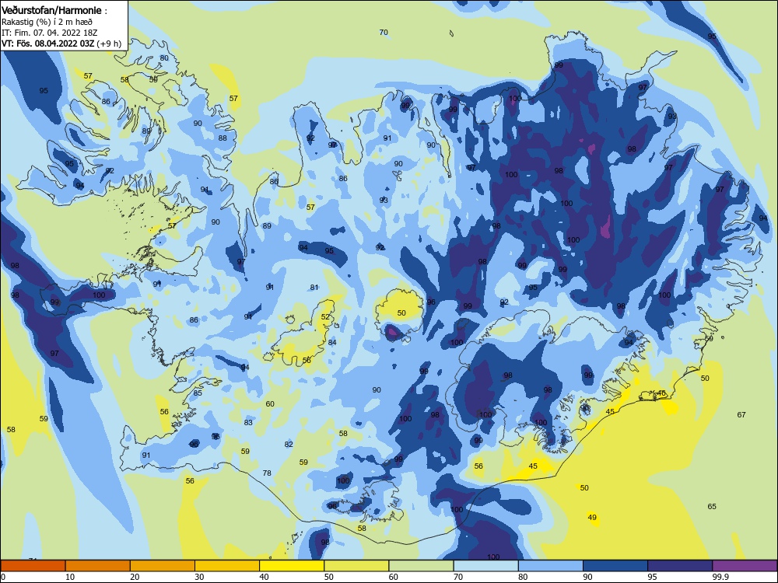The height and width of the screenshot is (583, 778).
Task: Click the '83' humidity value on the map
Action: click(x=248, y=423)
